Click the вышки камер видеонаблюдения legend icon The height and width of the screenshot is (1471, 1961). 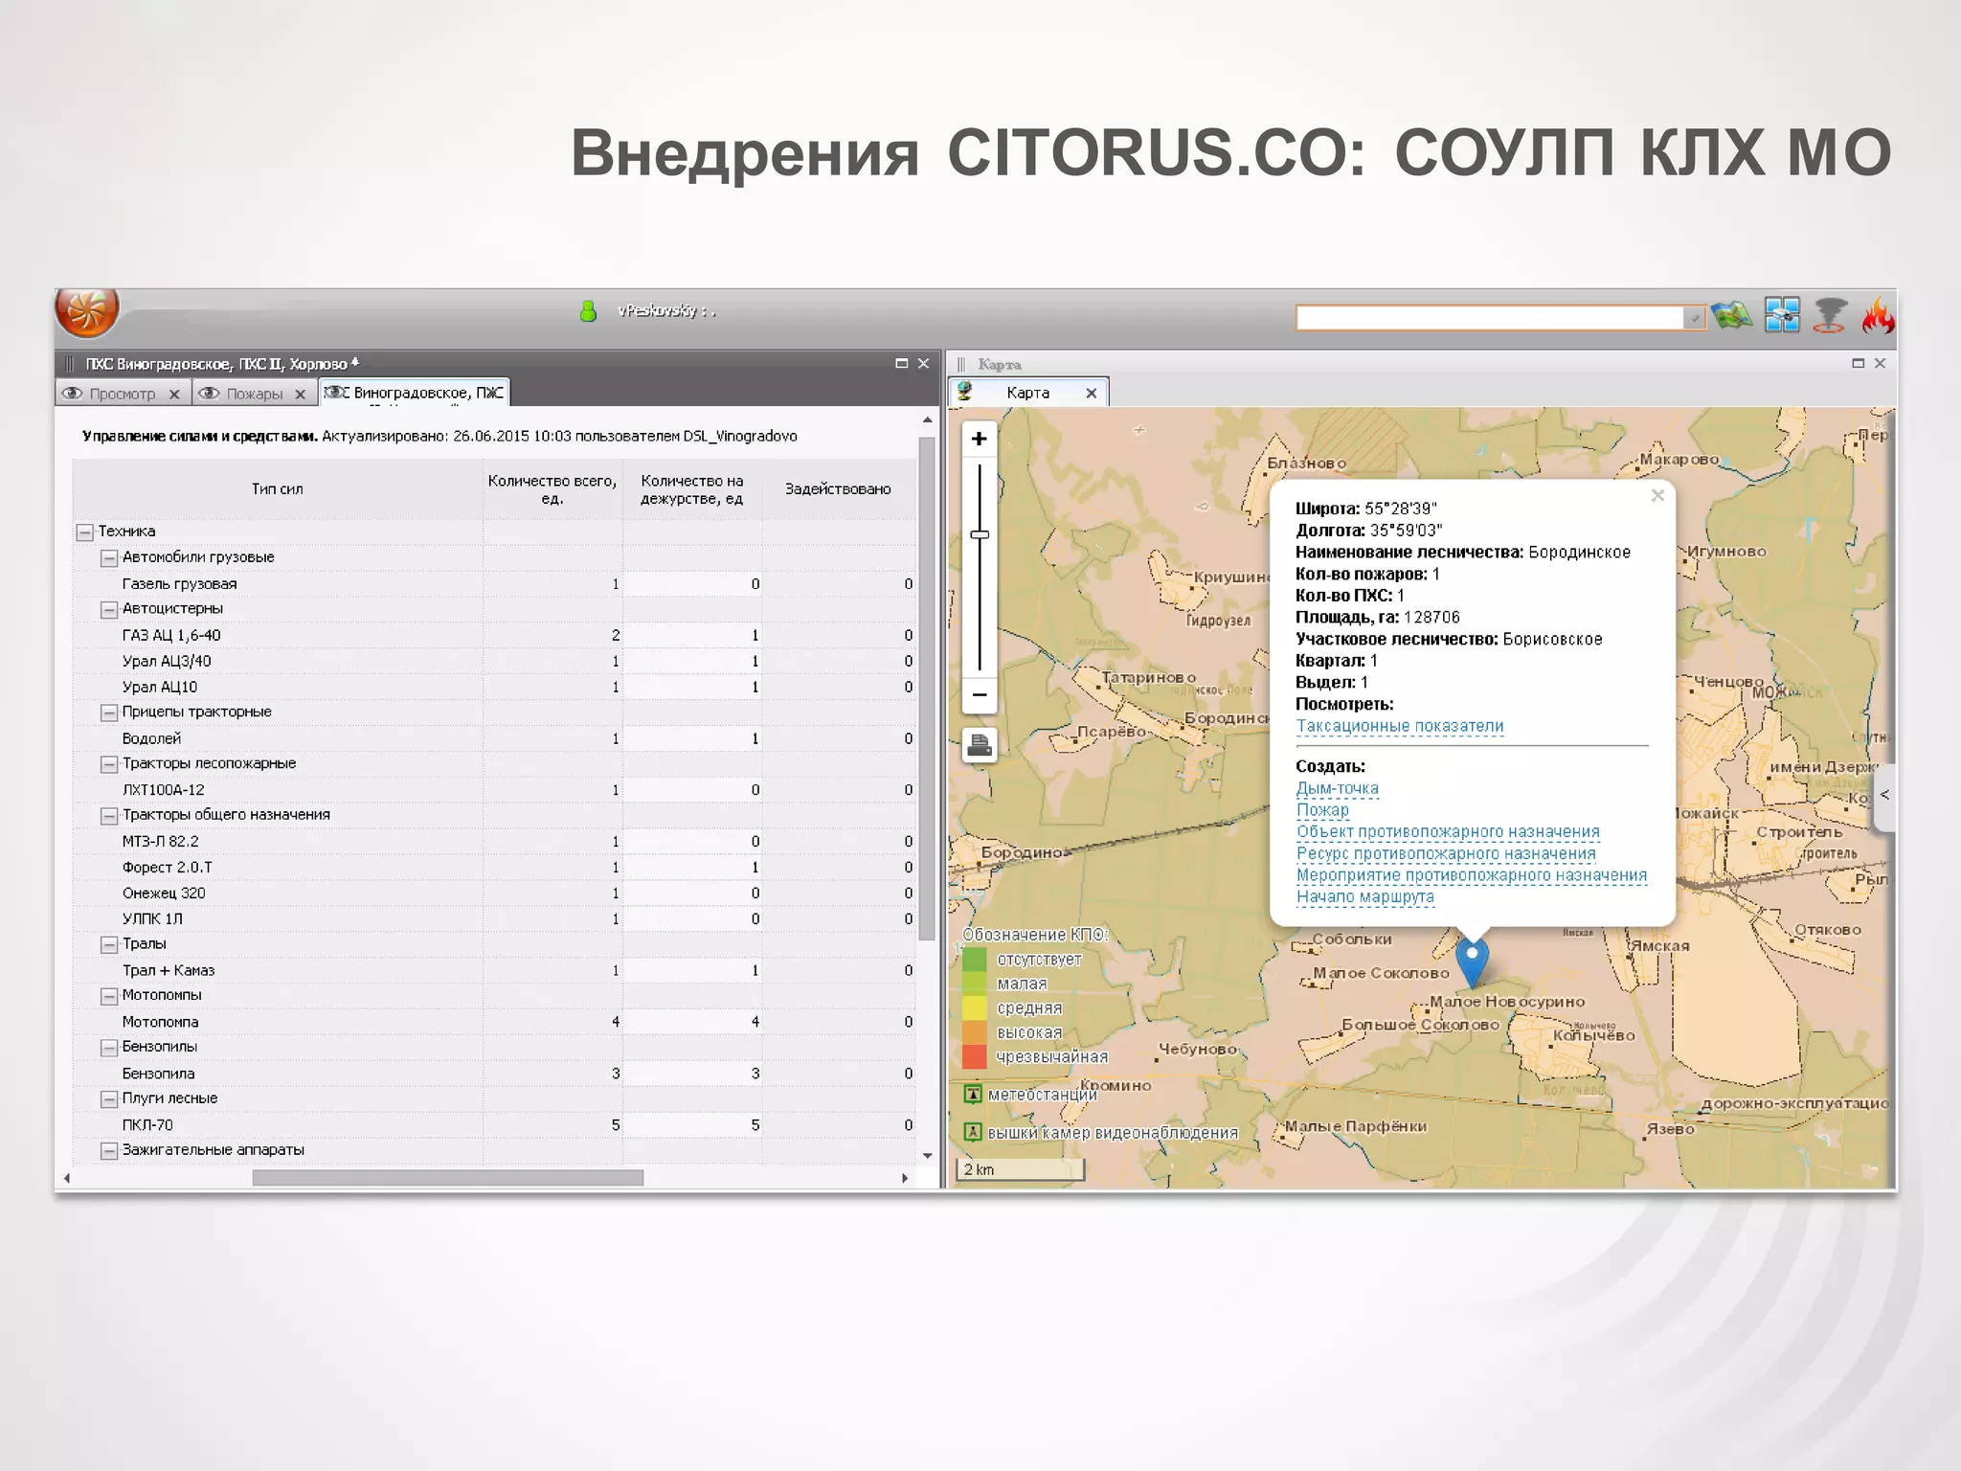pyautogui.click(x=973, y=1132)
